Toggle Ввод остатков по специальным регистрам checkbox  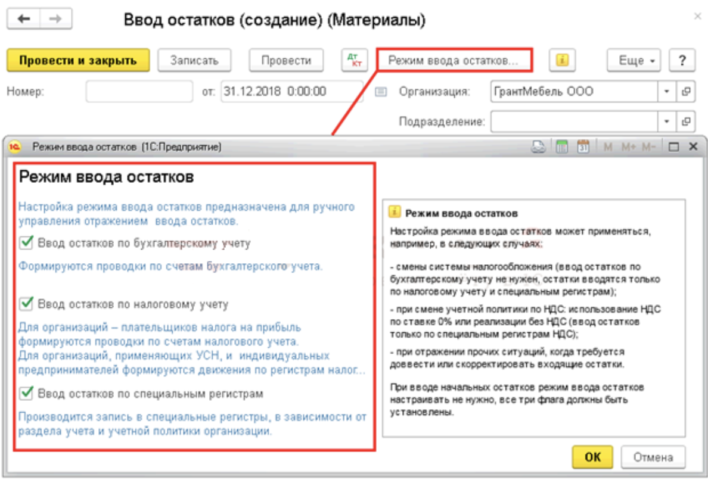pyautogui.click(x=26, y=393)
